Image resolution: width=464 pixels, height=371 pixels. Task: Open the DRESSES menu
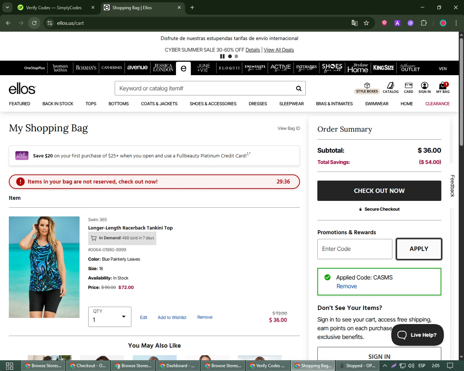coord(258,104)
